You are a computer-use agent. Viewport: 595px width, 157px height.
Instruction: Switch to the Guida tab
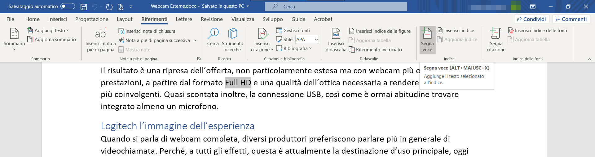[298, 19]
